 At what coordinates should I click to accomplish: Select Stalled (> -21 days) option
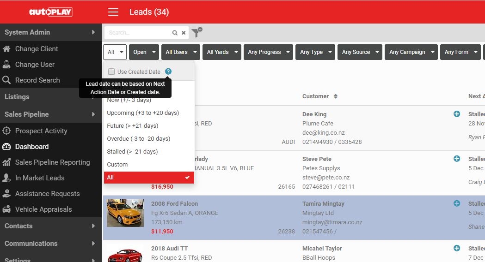pyautogui.click(x=149, y=152)
